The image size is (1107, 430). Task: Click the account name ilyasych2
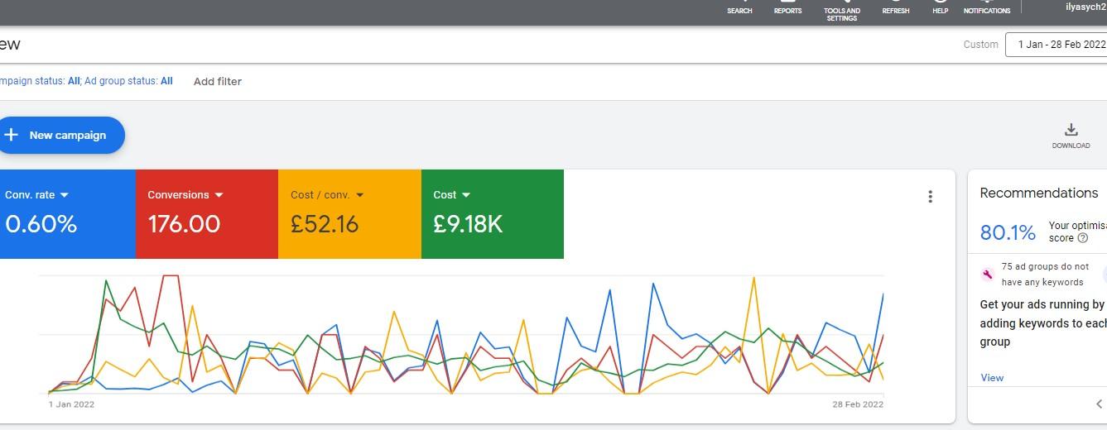click(x=1085, y=7)
